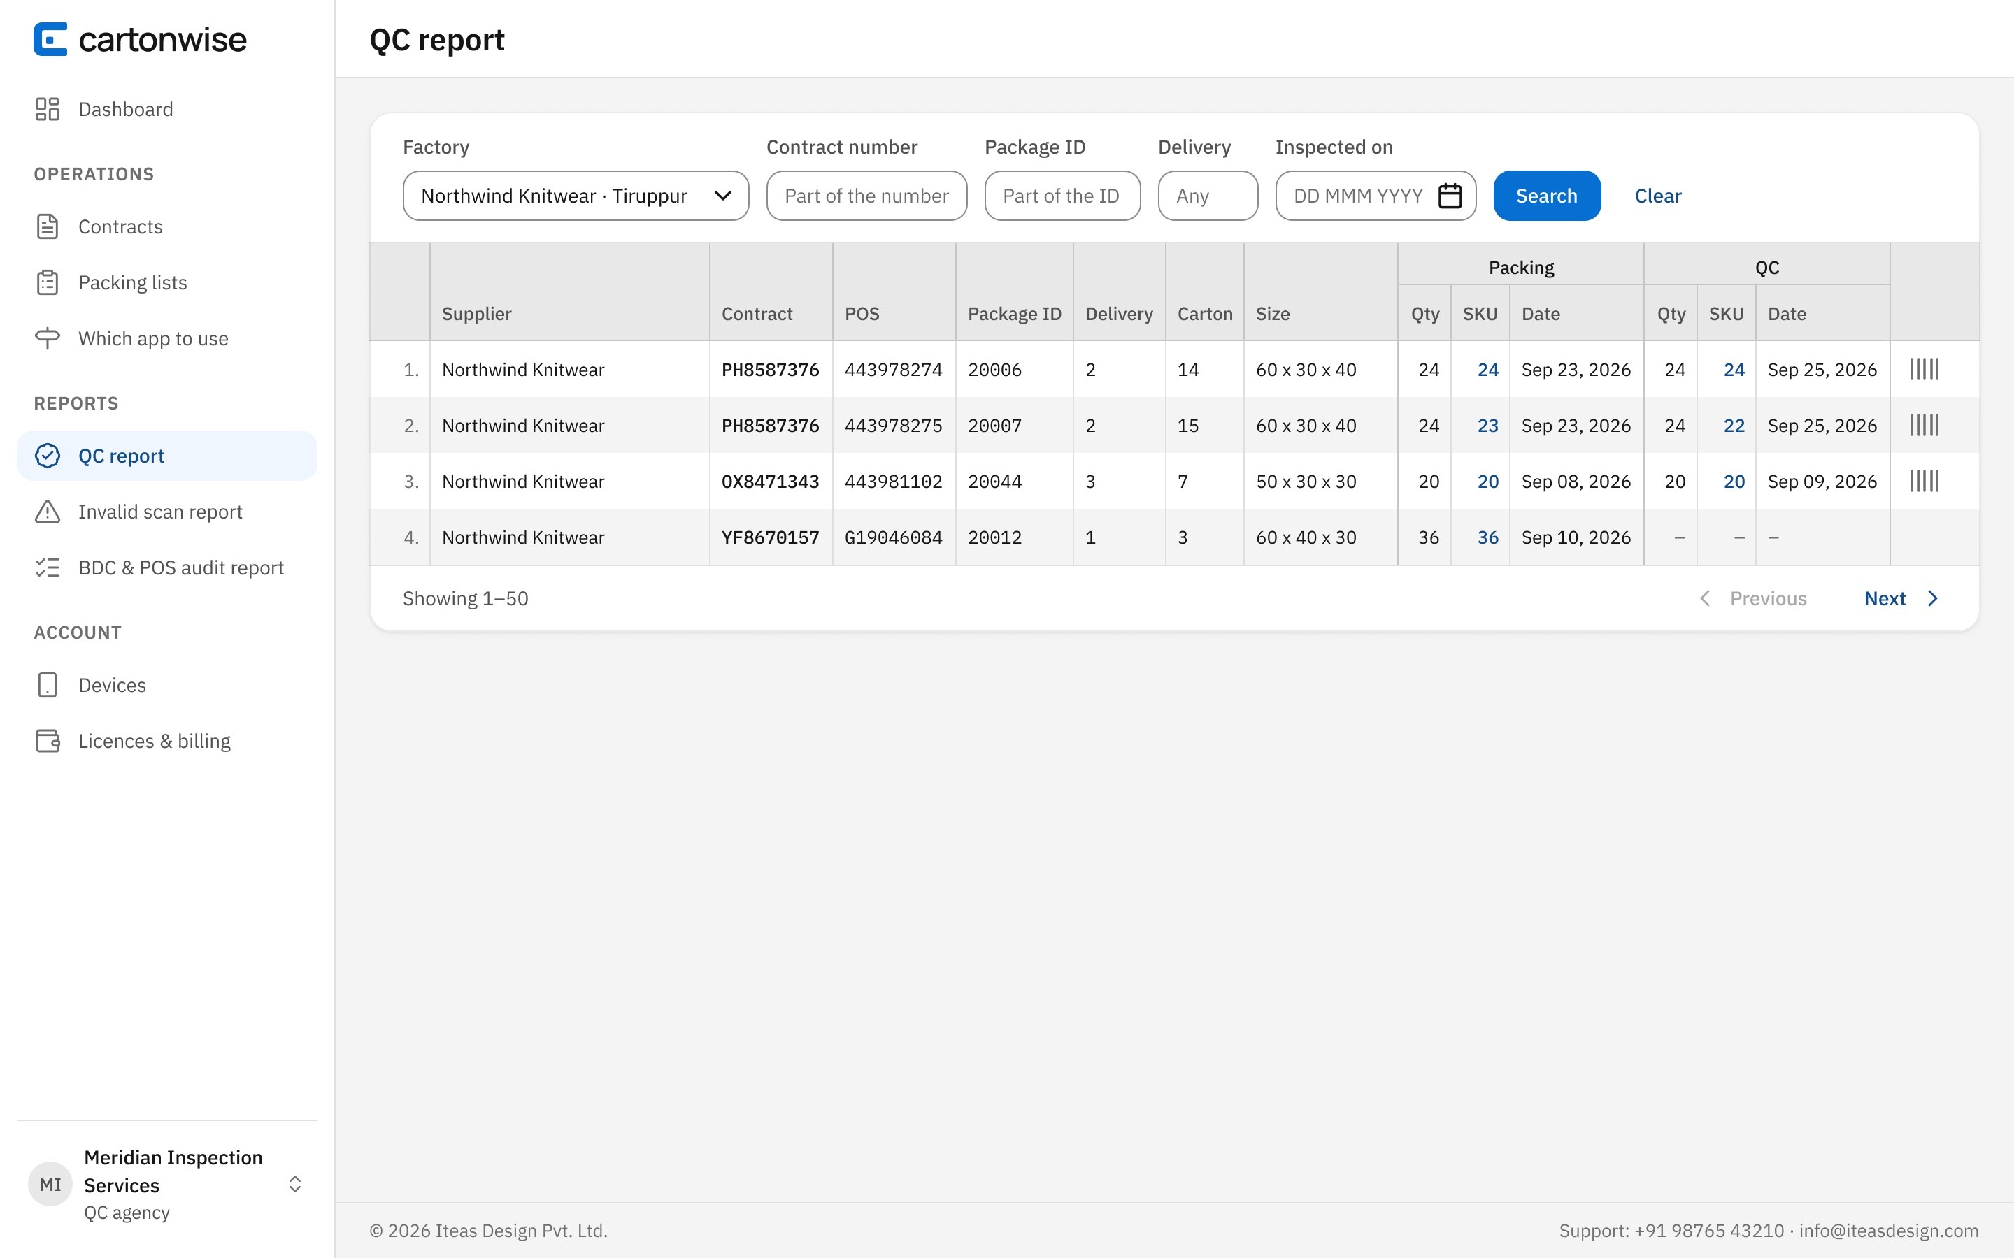The image size is (2014, 1258).
Task: Click the Next page chevron arrow
Action: [x=1932, y=598]
